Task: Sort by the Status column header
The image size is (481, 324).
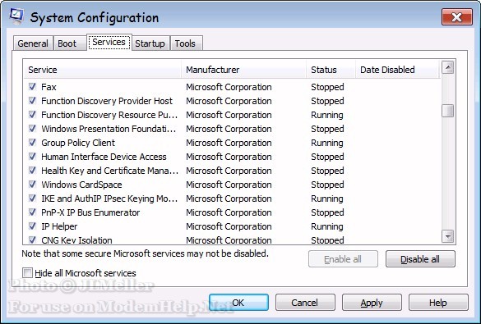Action: [x=331, y=70]
